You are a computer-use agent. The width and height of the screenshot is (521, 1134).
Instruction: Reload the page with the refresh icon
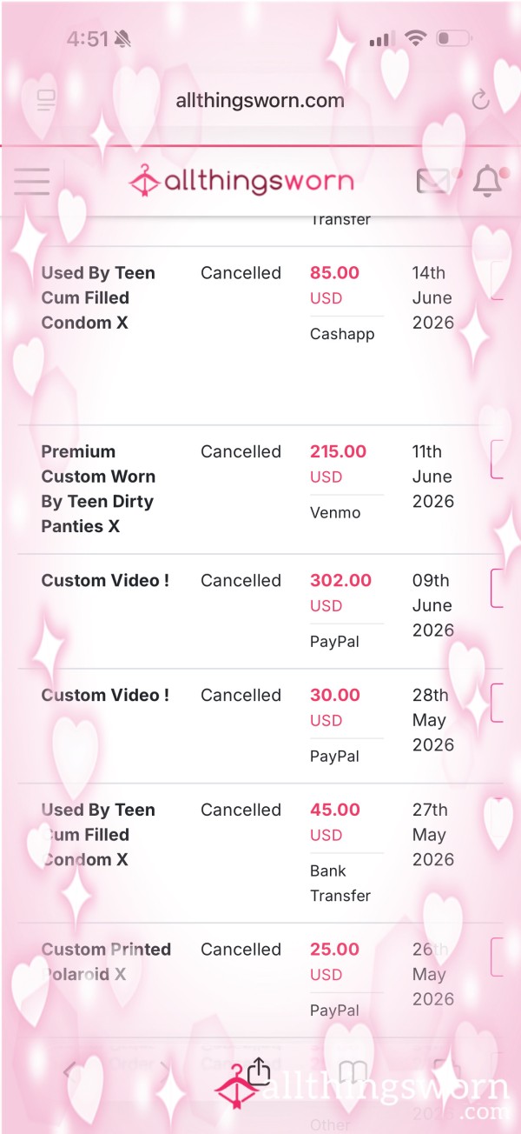click(480, 100)
